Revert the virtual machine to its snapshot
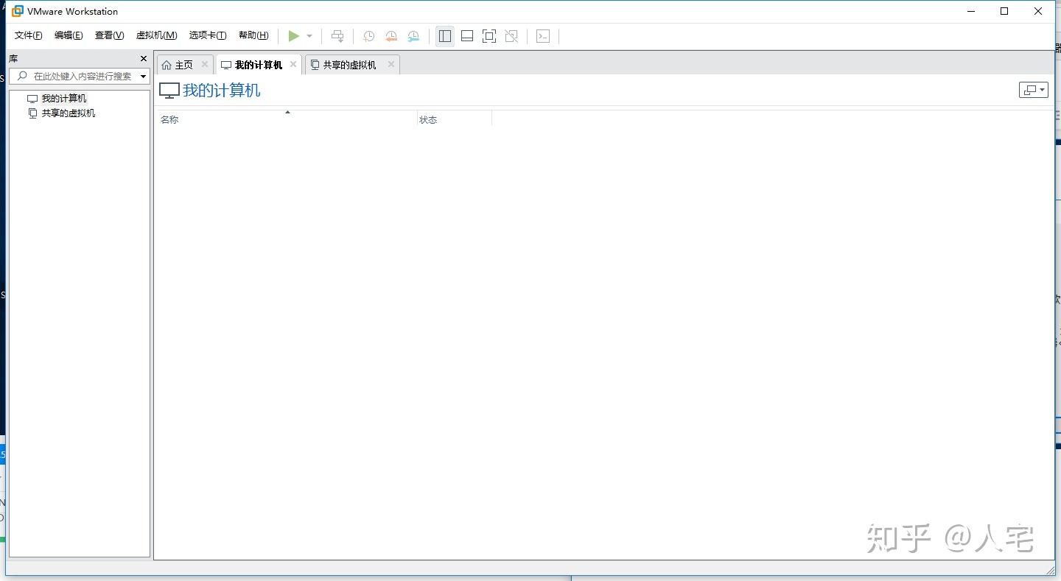Viewport: 1061px width, 581px height. pos(391,36)
